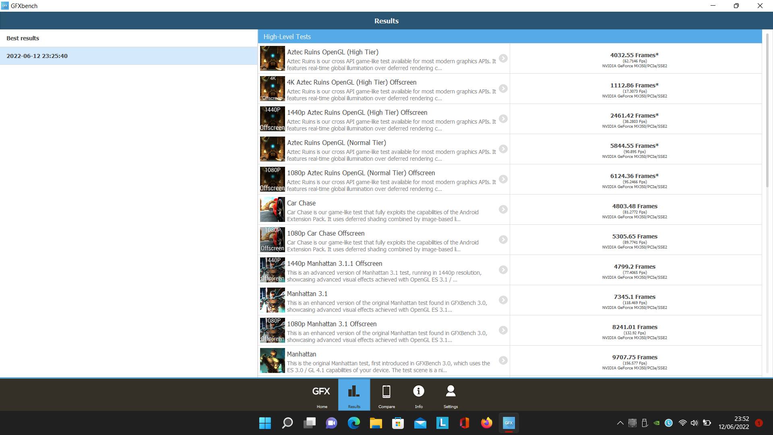Open the notification center badge
This screenshot has width=773, height=435.
[x=759, y=423]
